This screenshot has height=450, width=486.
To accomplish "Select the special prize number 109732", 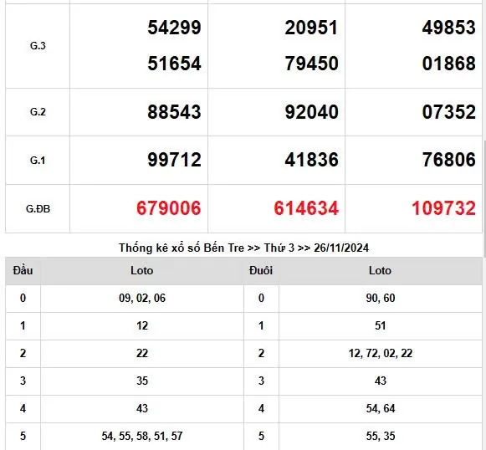I will click(443, 208).
